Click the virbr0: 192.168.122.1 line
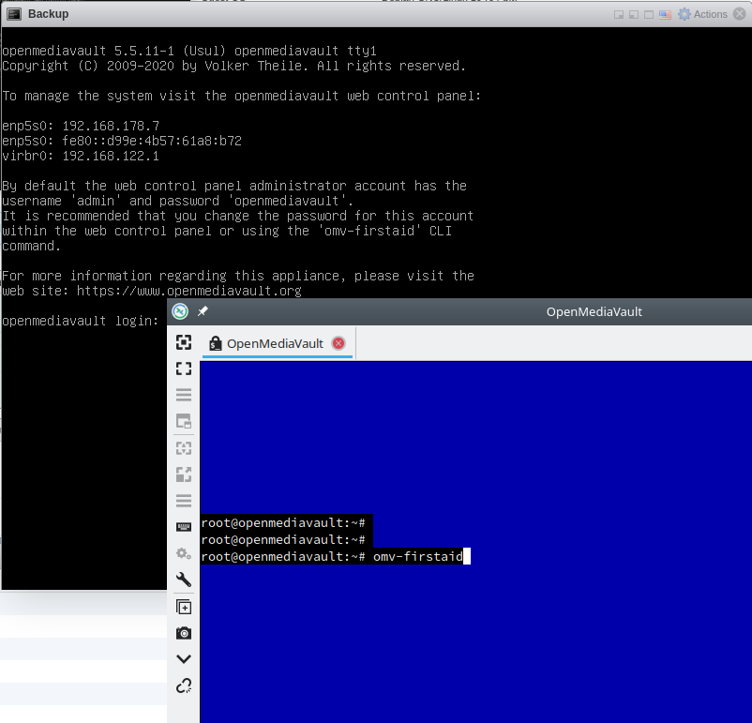 coord(81,156)
